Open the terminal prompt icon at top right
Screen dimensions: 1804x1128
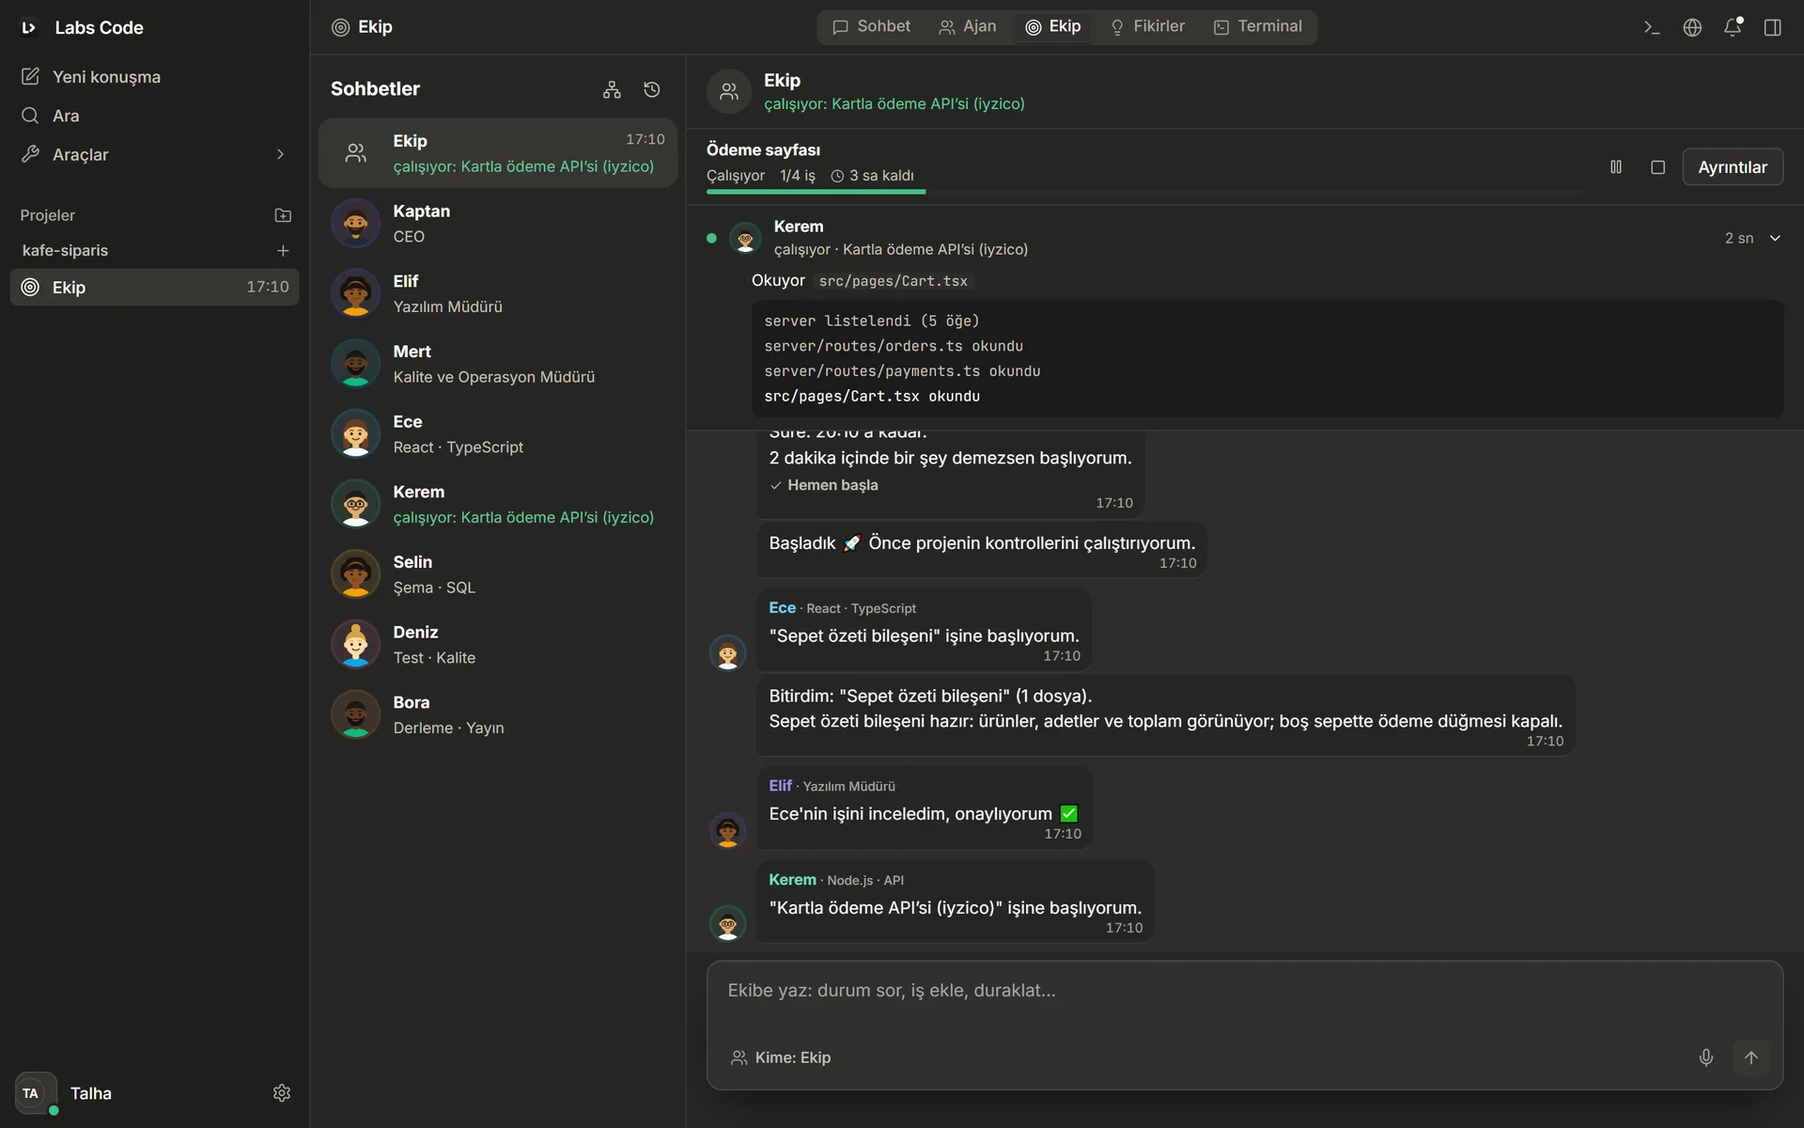1652,27
